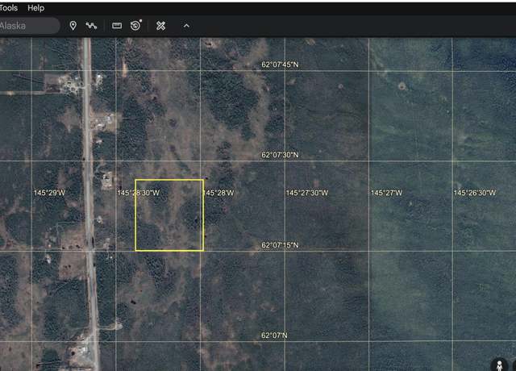The width and height of the screenshot is (516, 371).
Task: Click the 145°28'30"W longitude label
Action: point(138,193)
